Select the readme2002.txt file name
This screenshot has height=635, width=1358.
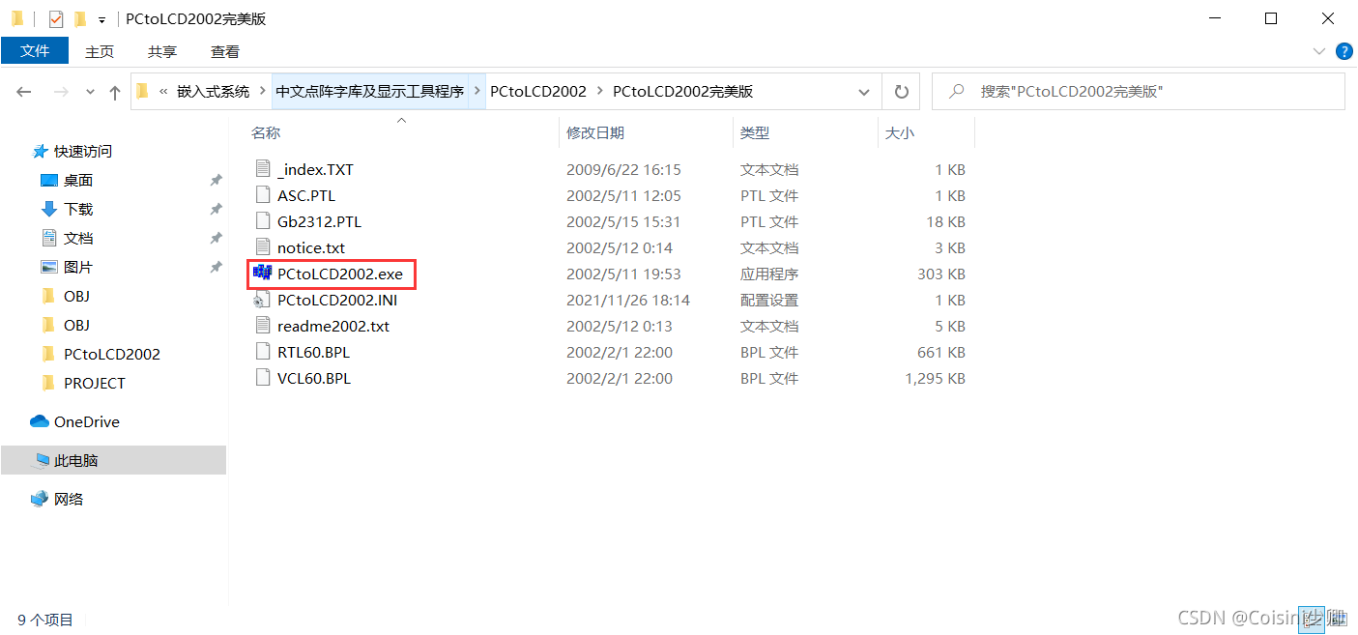[333, 326]
